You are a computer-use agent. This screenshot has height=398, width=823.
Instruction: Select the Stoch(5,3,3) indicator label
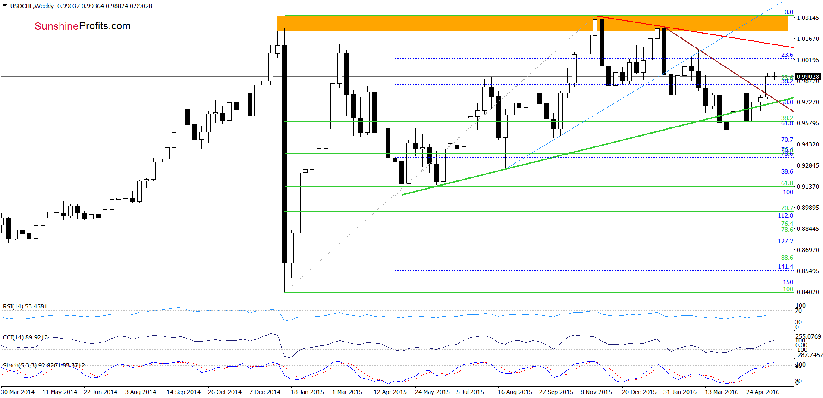click(x=44, y=365)
